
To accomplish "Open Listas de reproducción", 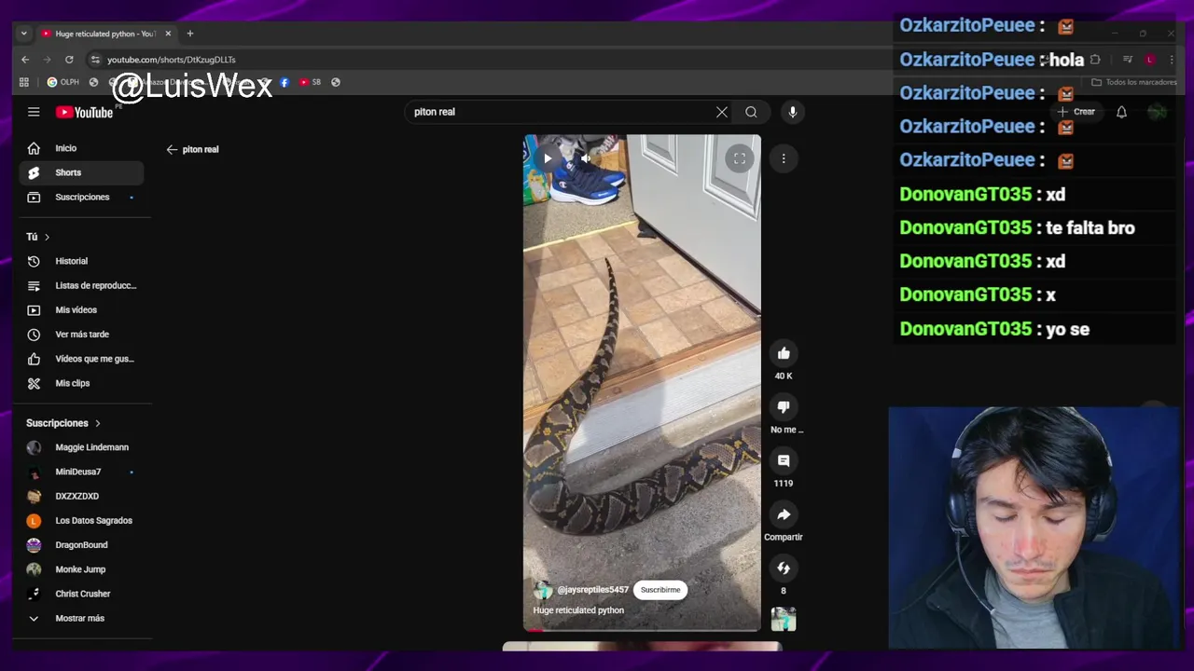I will click(81, 285).
